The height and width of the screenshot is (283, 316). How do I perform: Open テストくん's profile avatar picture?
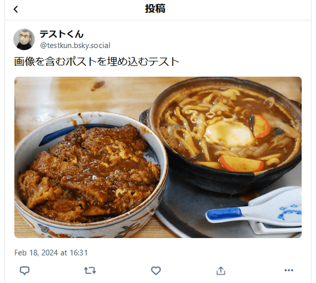pyautogui.click(x=24, y=39)
